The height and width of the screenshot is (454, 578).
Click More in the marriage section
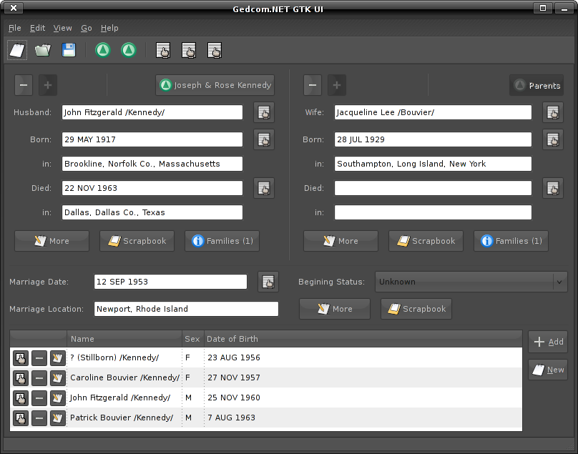pos(335,309)
